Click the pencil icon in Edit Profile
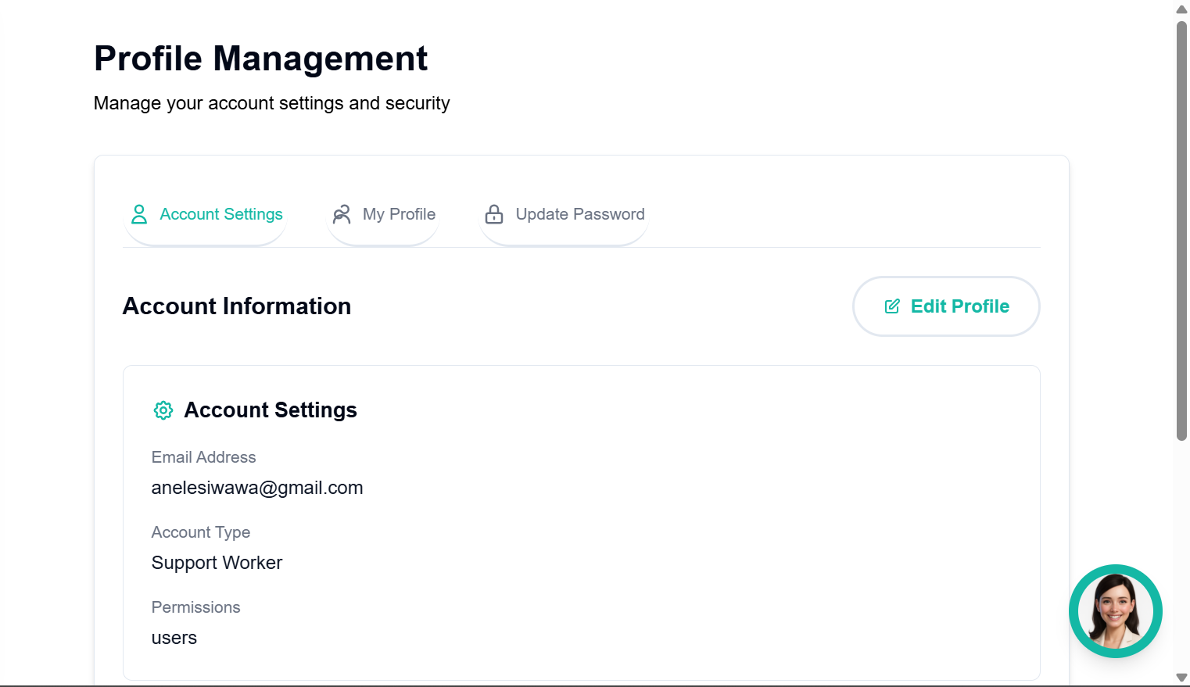Image resolution: width=1190 pixels, height=687 pixels. coord(892,306)
